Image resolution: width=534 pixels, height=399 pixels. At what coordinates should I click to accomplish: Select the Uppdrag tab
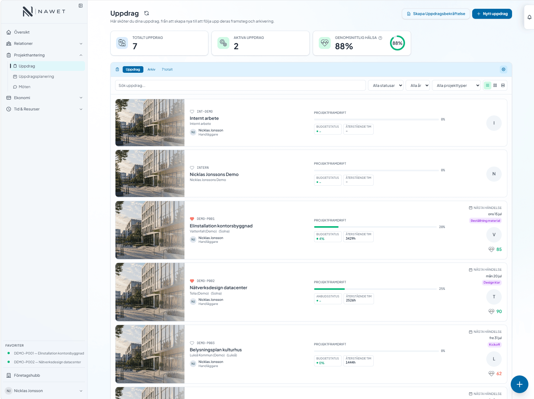133,69
